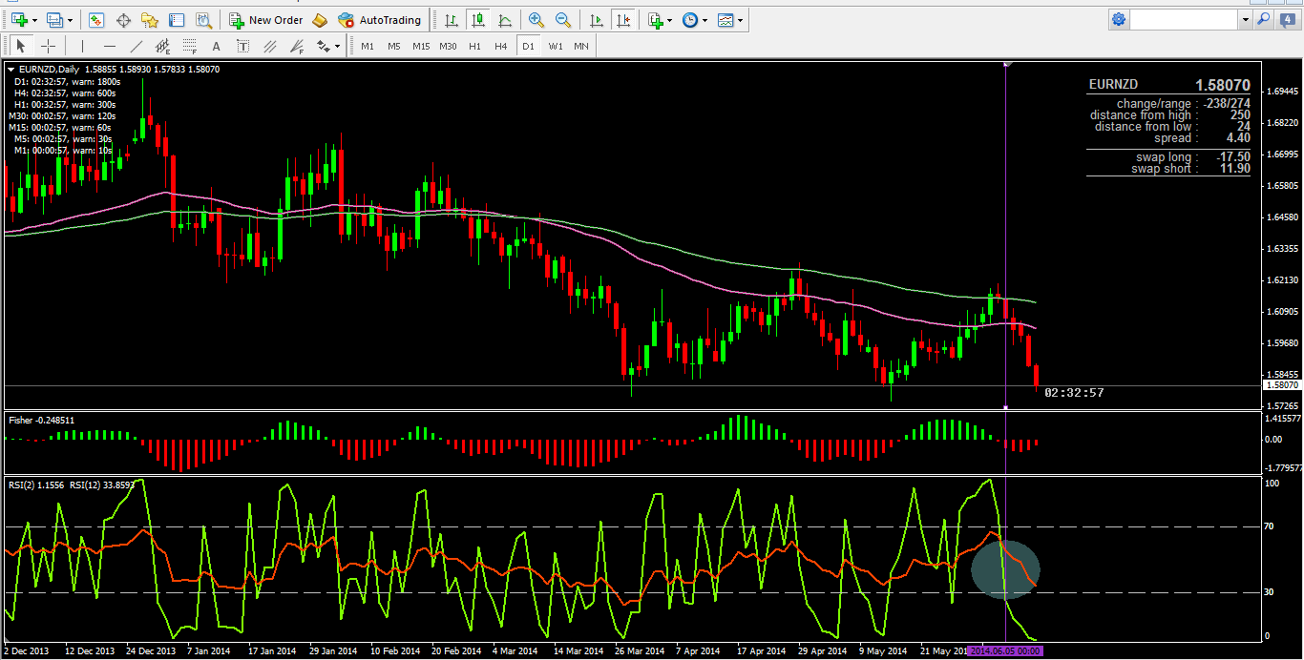Click the zoom out chart icon

(563, 20)
